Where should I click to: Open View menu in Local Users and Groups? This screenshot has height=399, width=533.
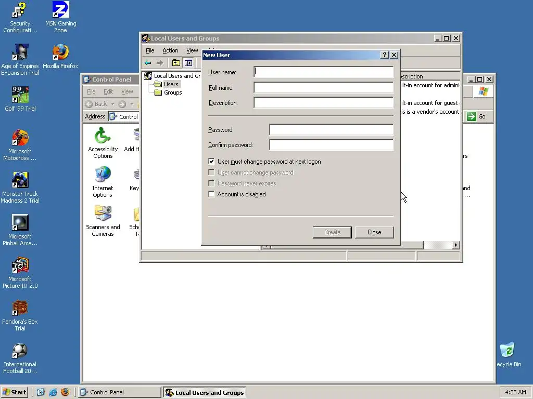192,50
